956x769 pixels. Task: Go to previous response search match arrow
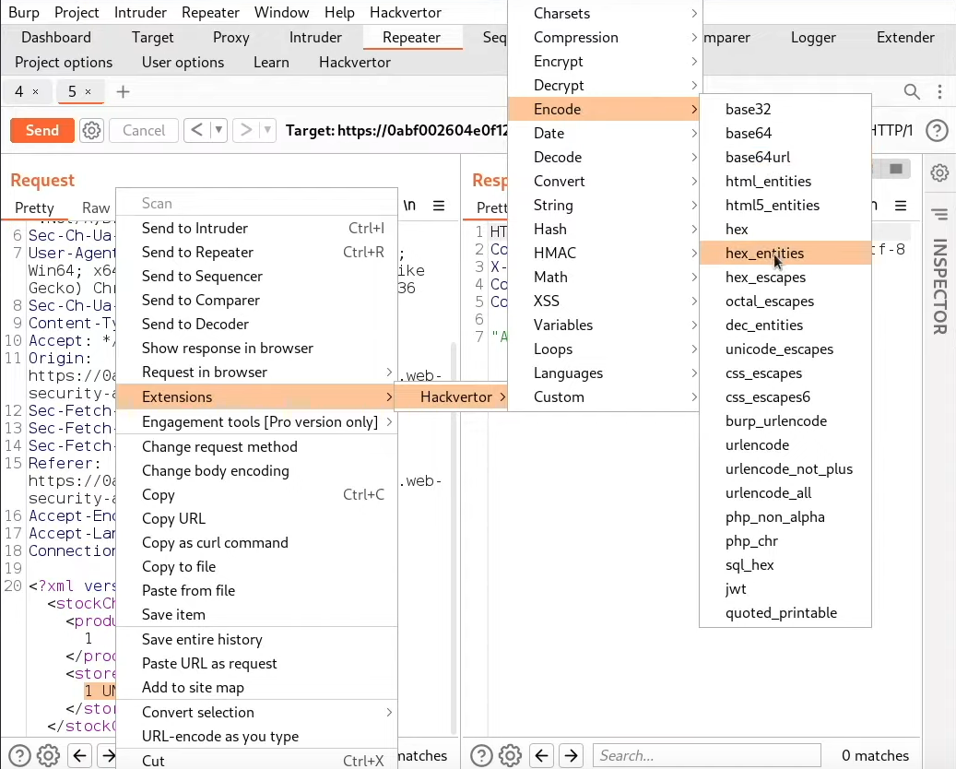542,756
